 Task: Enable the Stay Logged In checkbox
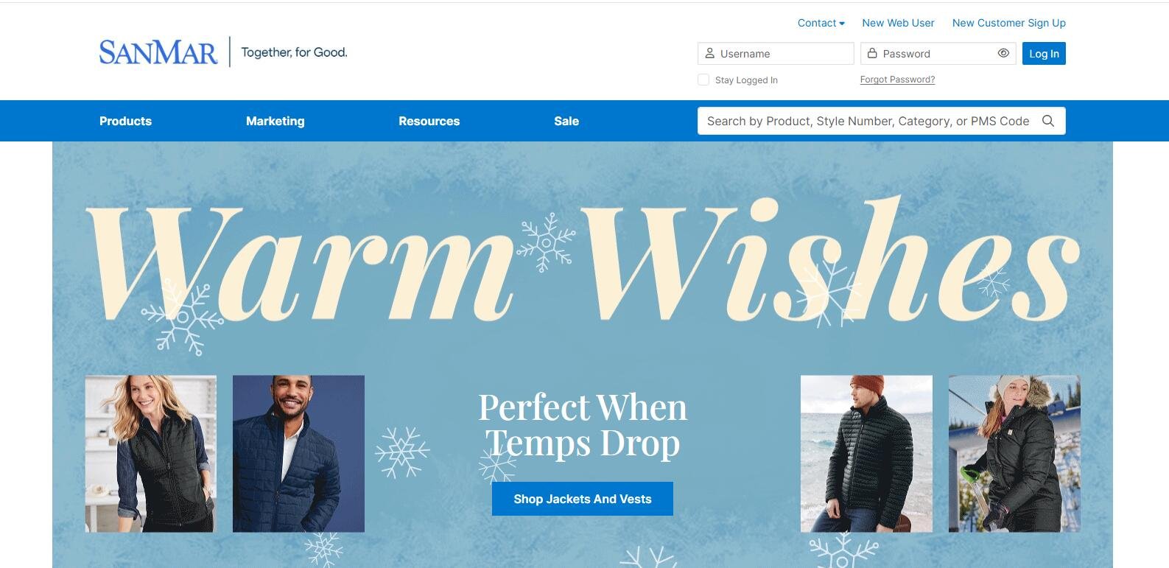(703, 80)
